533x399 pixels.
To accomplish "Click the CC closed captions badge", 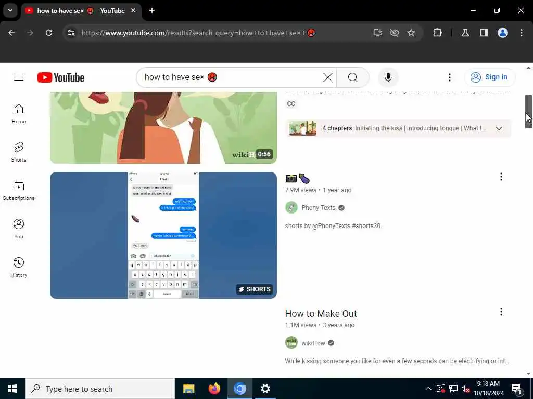I will (291, 104).
